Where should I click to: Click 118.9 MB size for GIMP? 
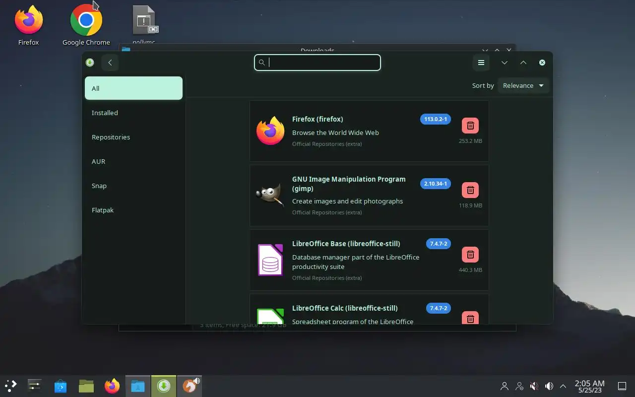(x=470, y=205)
